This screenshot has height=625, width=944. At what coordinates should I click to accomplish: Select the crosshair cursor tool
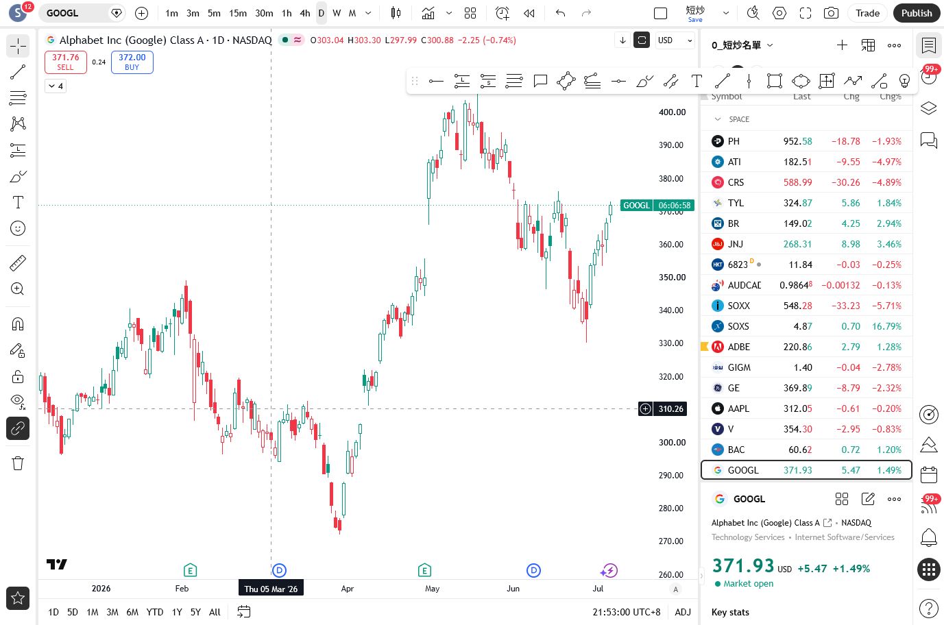pos(18,46)
